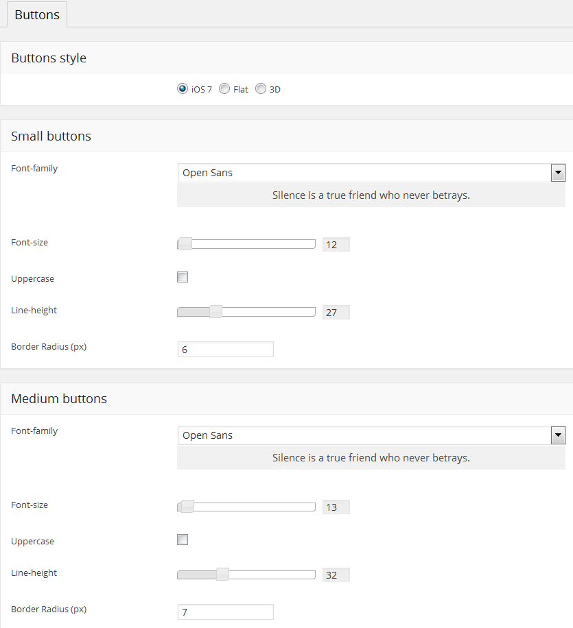Click the Medium buttons section header

click(x=59, y=399)
